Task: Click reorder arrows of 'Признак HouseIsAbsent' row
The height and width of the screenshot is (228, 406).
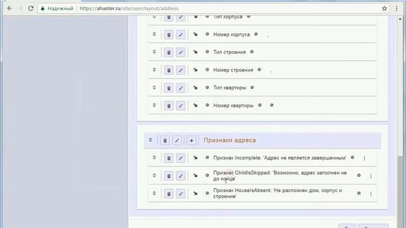Action: click(154, 193)
